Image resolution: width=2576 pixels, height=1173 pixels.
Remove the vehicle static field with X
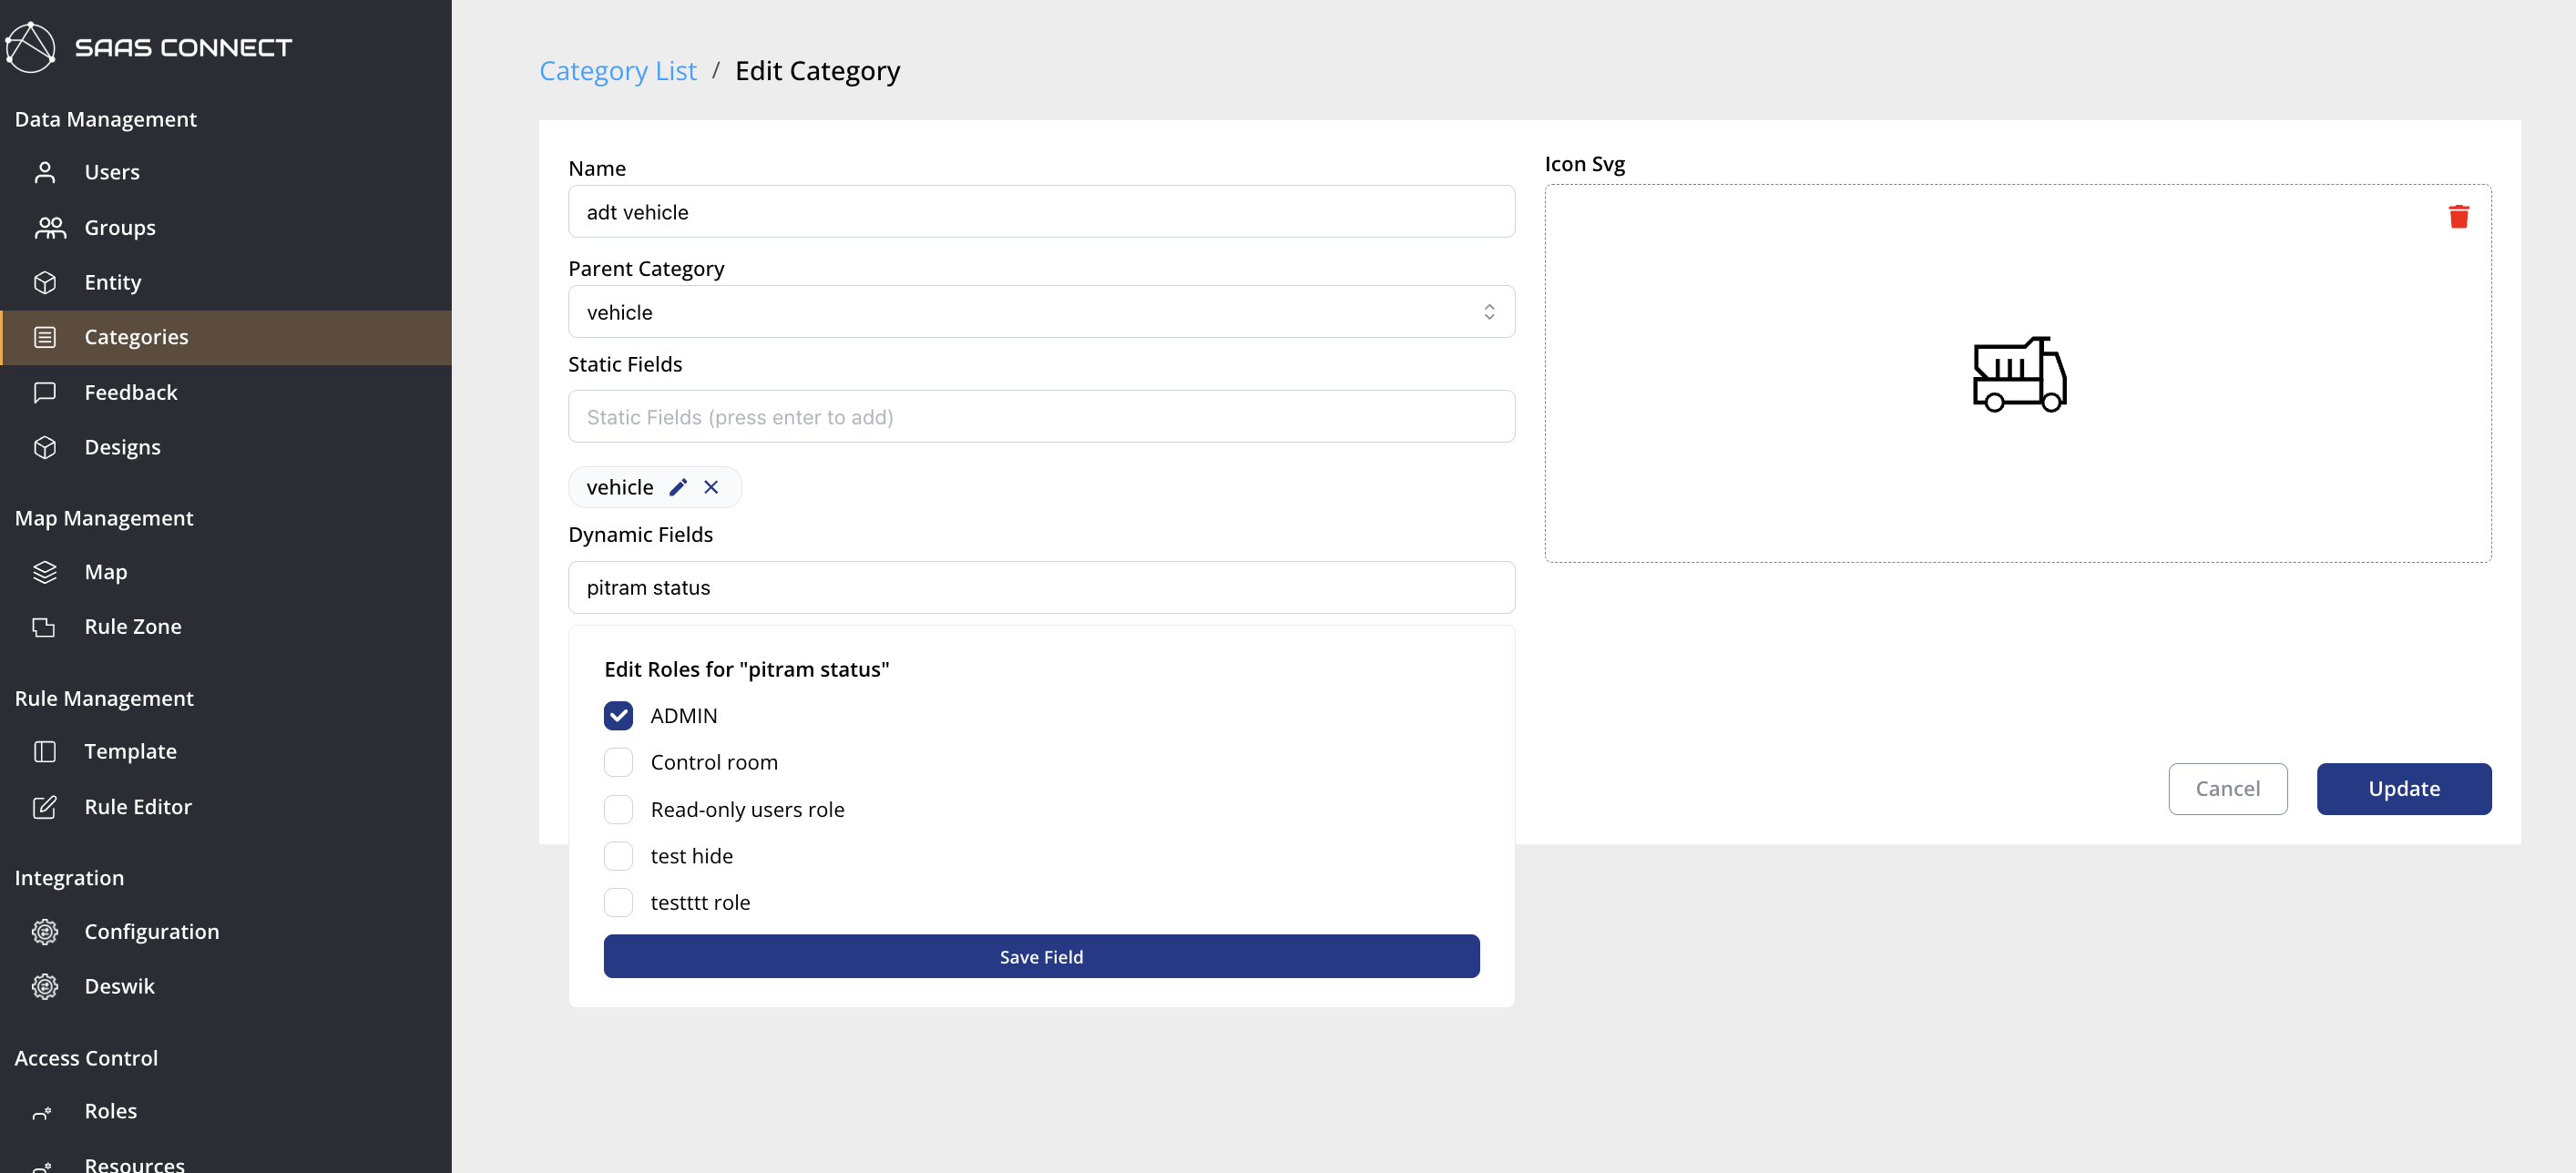tap(711, 487)
